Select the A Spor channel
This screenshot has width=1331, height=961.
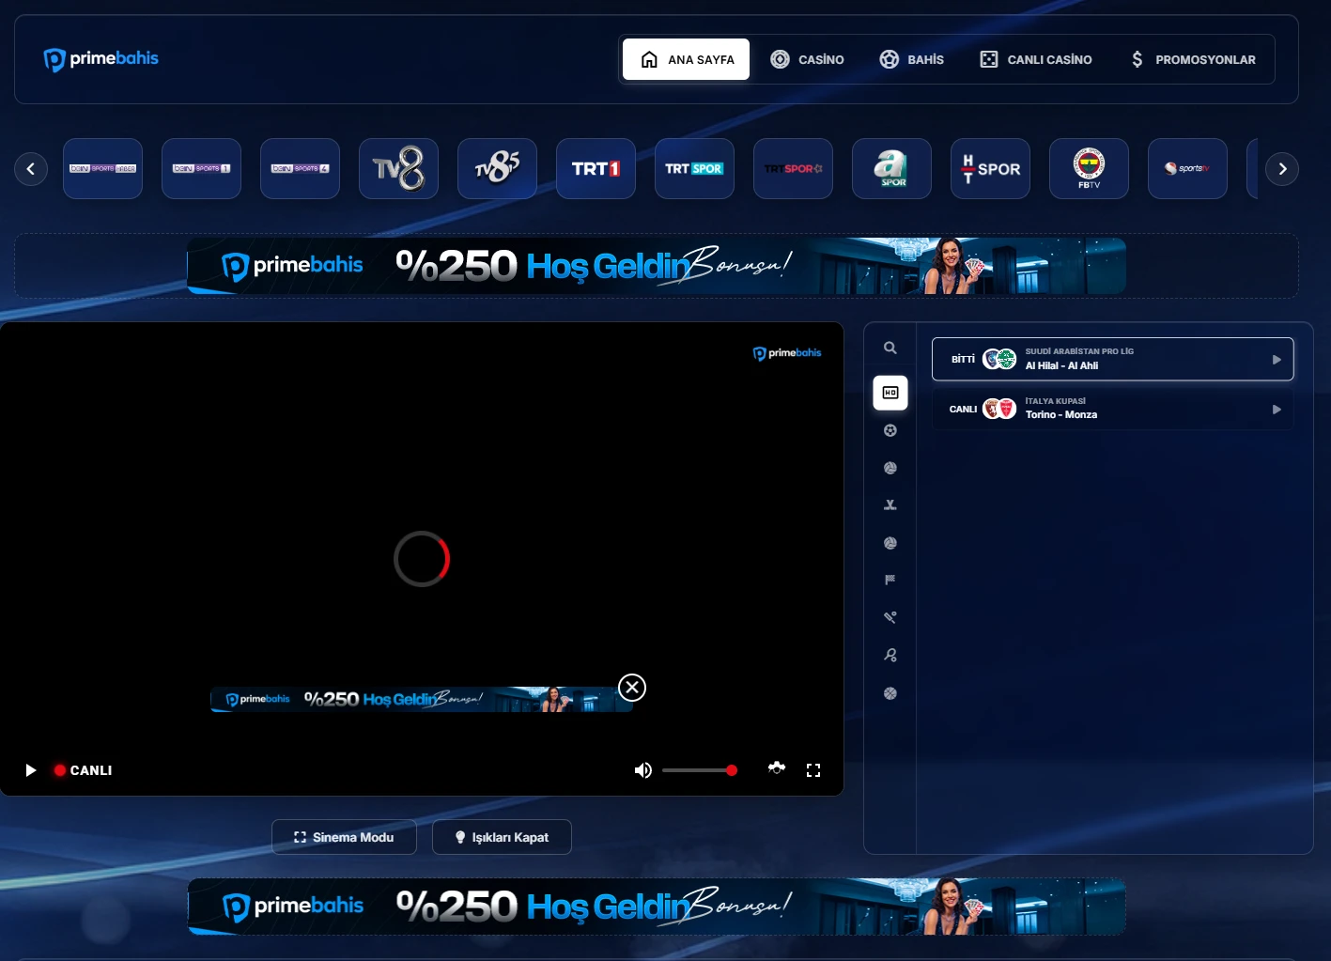pyautogui.click(x=891, y=169)
